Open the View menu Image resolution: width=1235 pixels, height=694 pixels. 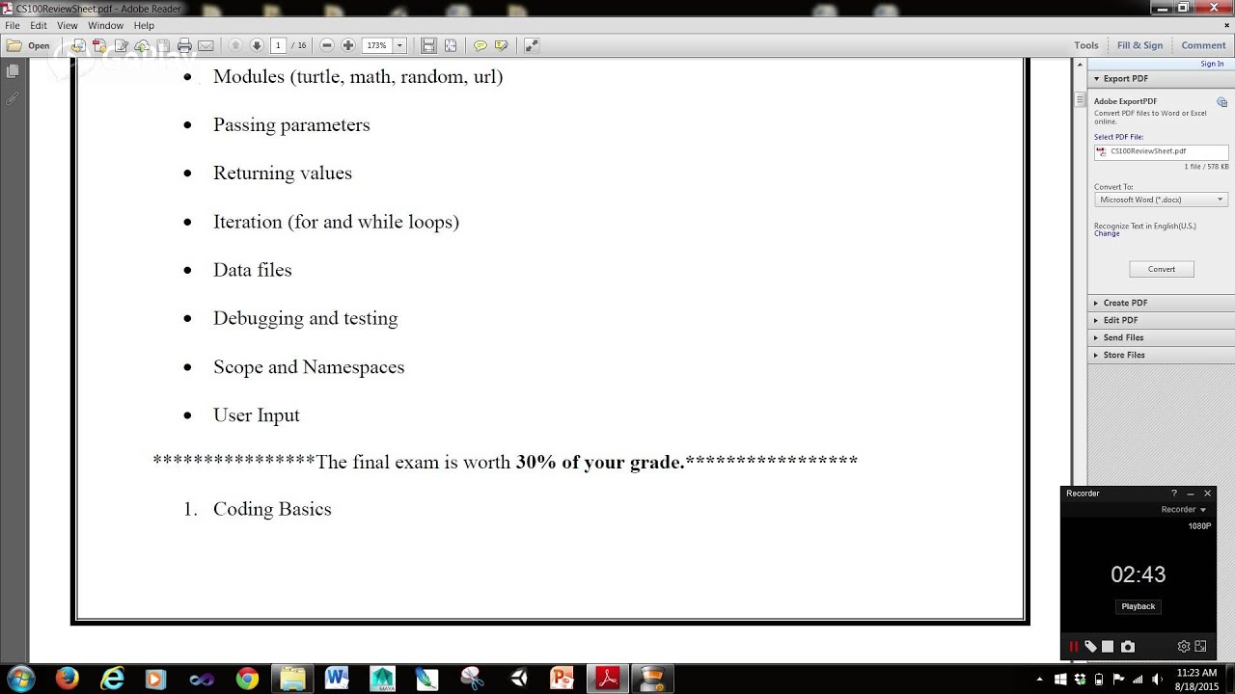point(68,25)
